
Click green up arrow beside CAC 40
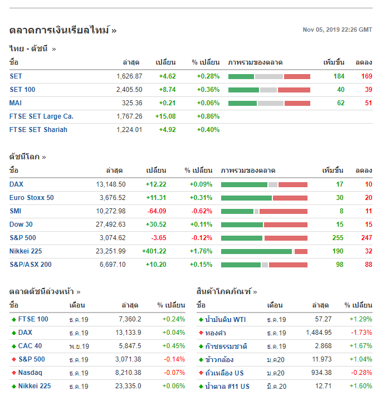coord(13,347)
